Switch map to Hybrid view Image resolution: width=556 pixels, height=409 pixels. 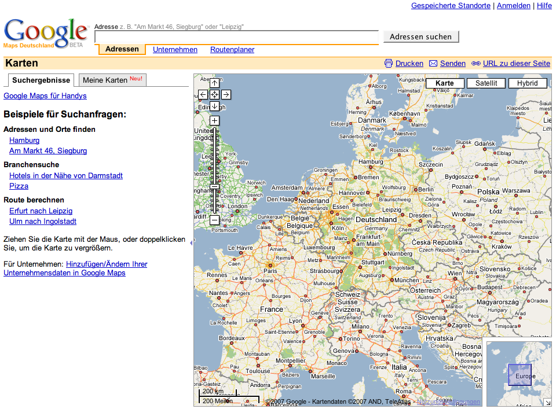coord(527,83)
